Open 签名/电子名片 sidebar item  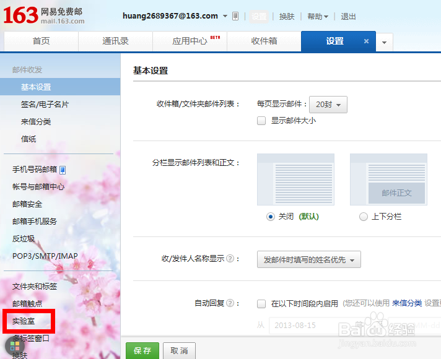coord(45,105)
